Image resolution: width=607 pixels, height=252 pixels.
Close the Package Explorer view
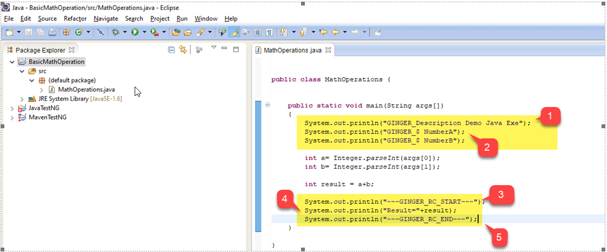(72, 50)
